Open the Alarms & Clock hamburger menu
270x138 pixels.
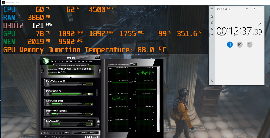(212, 9)
